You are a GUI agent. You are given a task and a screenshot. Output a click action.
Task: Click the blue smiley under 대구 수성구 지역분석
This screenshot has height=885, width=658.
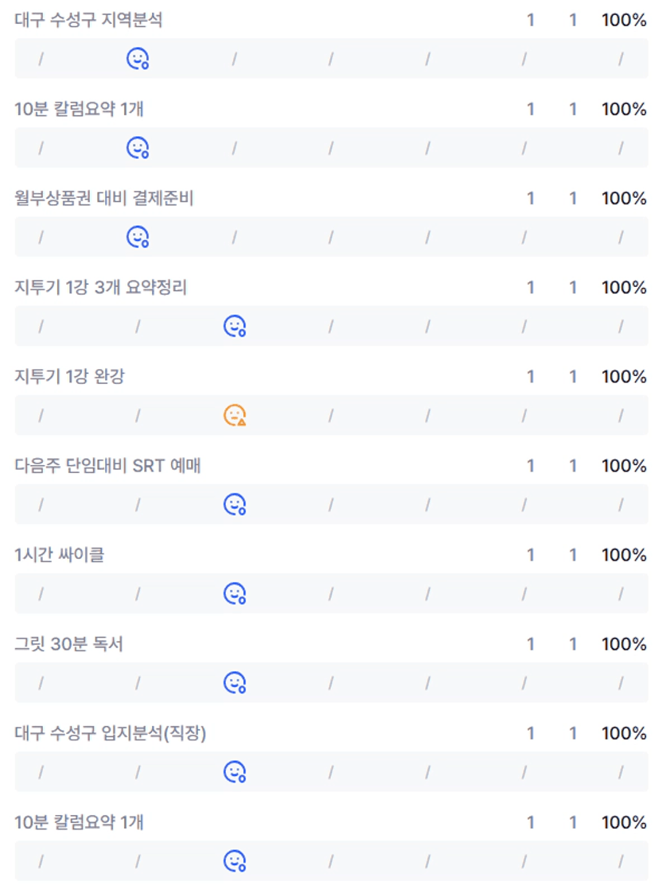point(138,59)
